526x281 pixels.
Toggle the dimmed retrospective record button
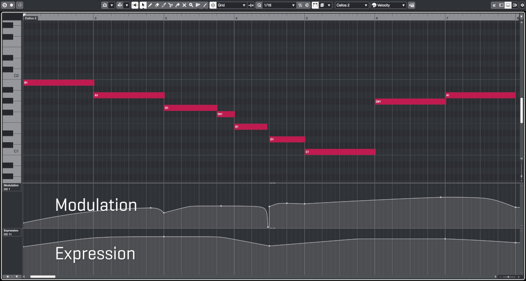tap(19, 5)
